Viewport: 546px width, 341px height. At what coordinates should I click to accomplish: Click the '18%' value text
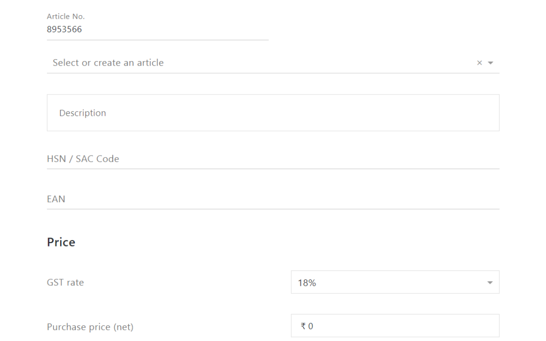tap(307, 283)
